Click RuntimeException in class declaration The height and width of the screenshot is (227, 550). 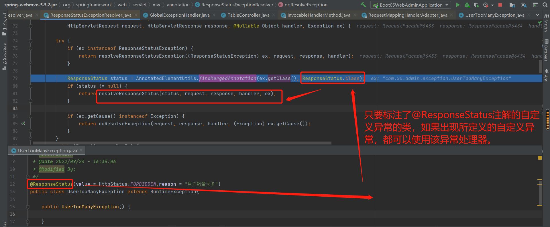[173, 191]
